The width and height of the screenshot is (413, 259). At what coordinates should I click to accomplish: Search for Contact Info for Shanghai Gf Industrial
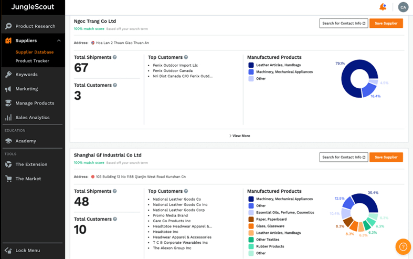(343, 157)
